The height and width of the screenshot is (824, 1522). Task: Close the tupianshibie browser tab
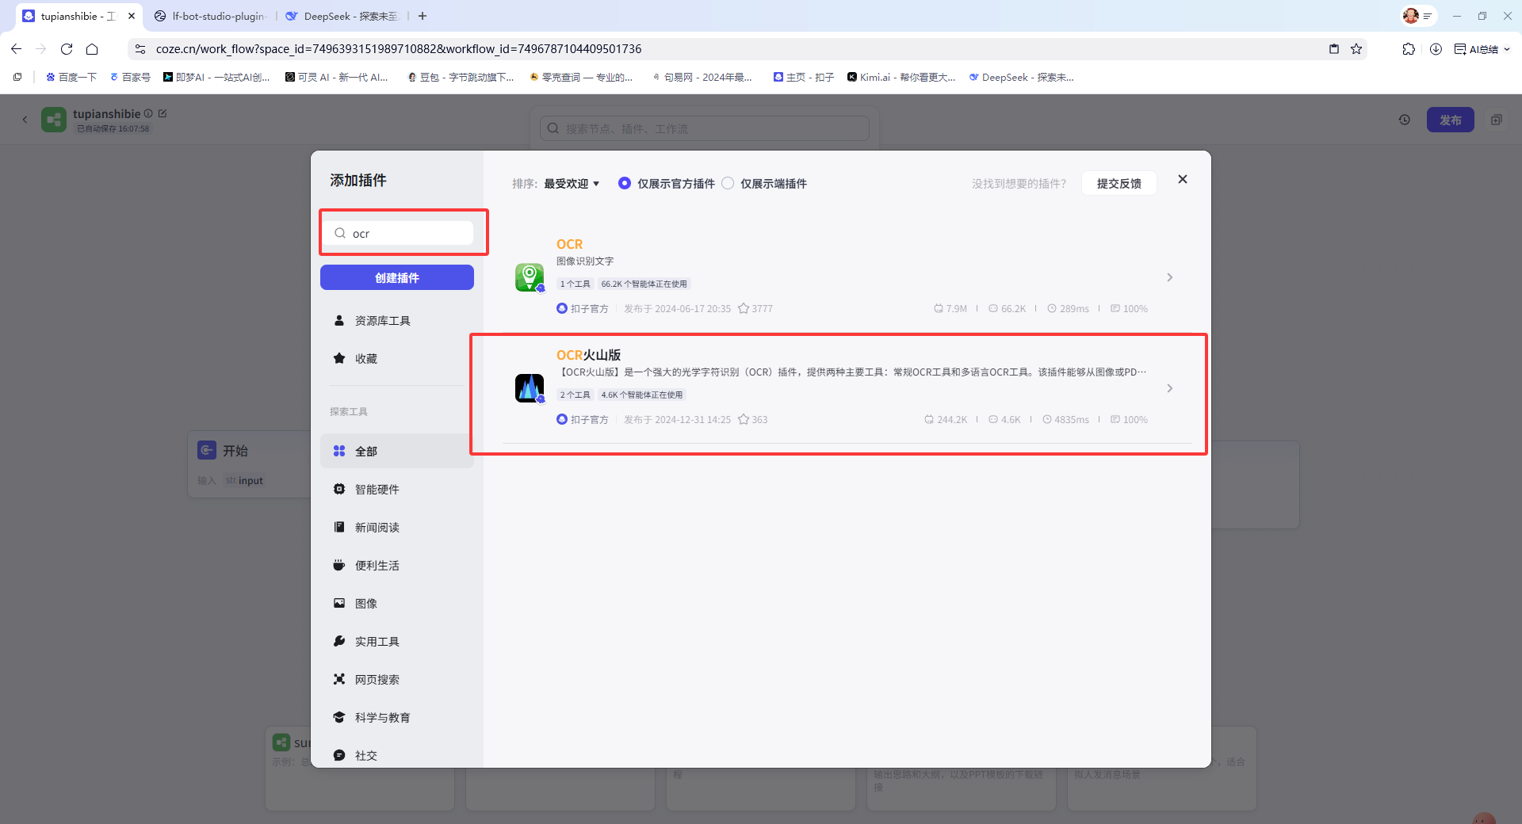[x=132, y=16]
